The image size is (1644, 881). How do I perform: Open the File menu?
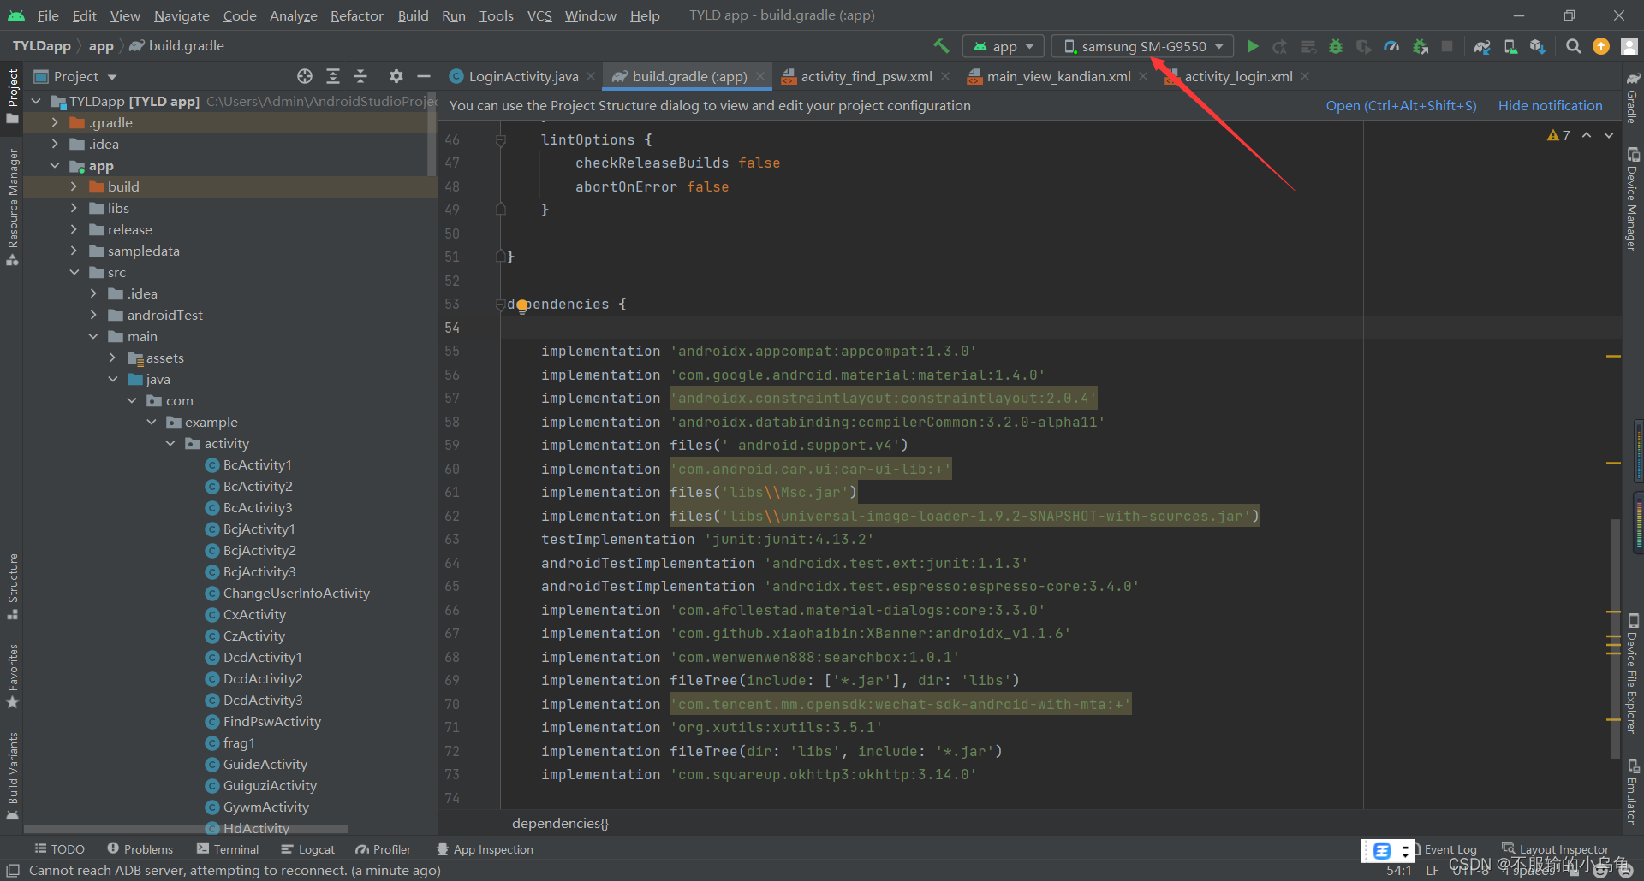click(48, 15)
